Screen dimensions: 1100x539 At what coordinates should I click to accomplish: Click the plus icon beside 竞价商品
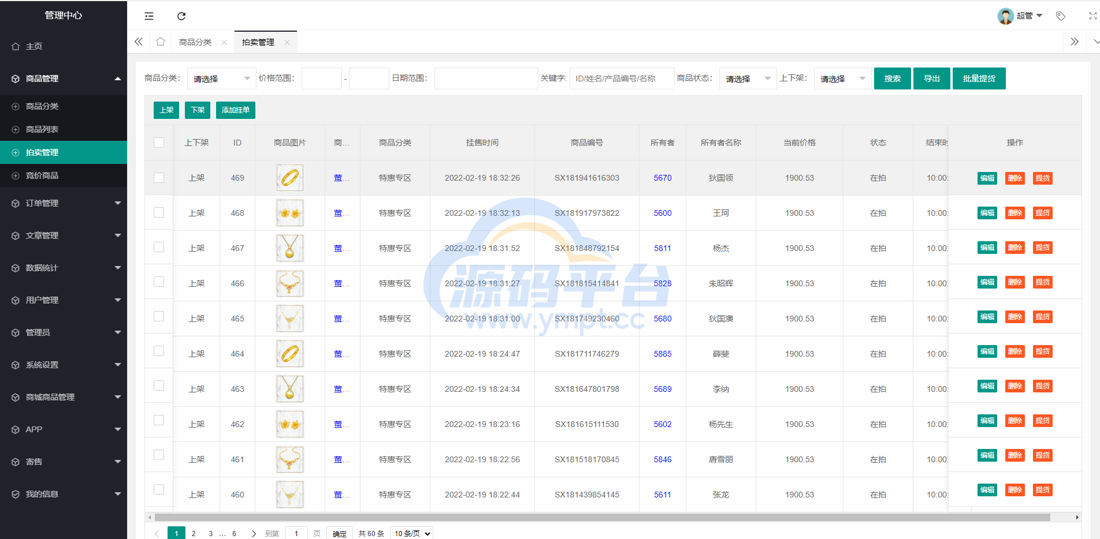click(16, 175)
